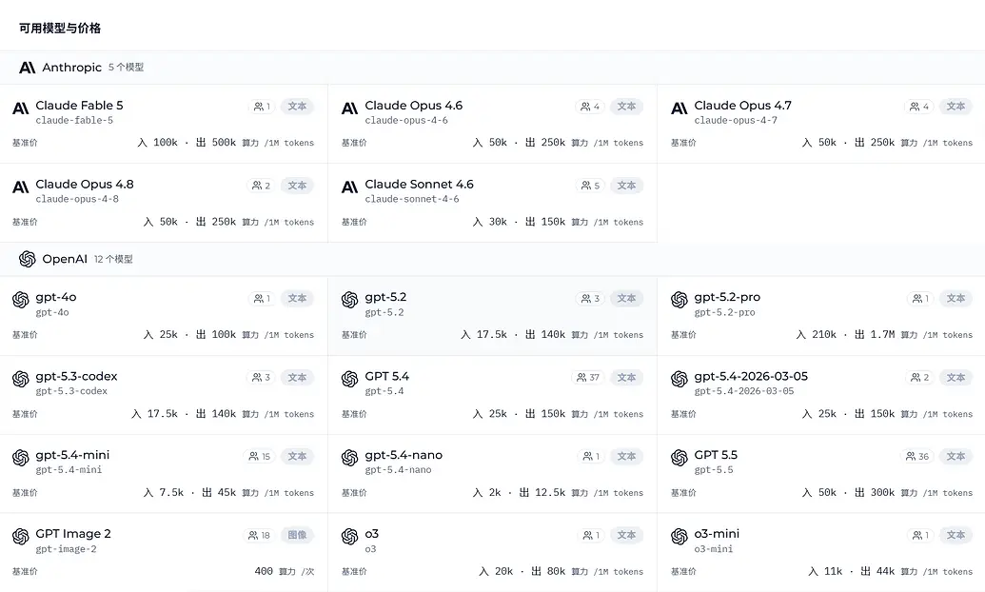Open the GPT 5.5 model title

pyautogui.click(x=716, y=455)
